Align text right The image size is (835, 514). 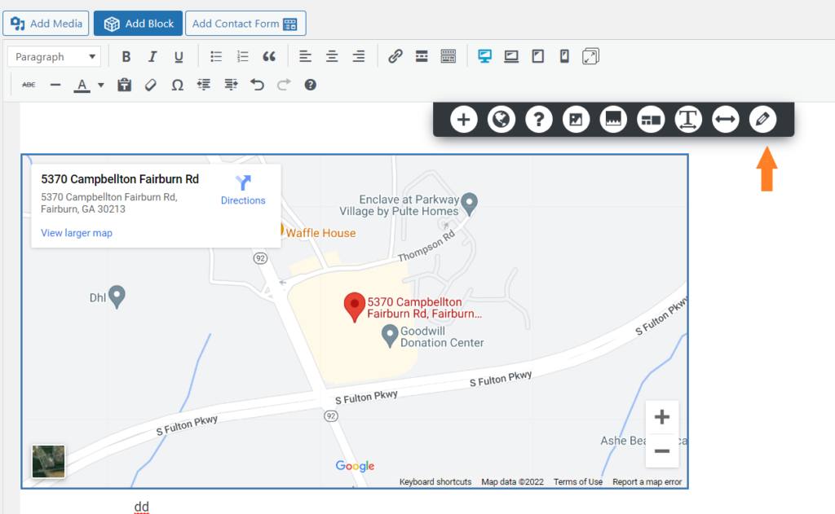click(x=359, y=56)
